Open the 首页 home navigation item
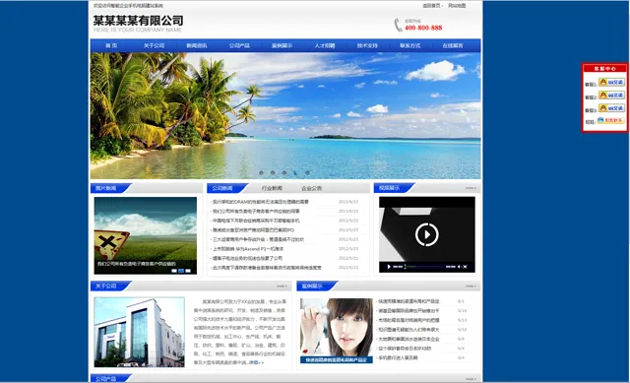Viewport: 630px width, 383px height. click(x=111, y=46)
